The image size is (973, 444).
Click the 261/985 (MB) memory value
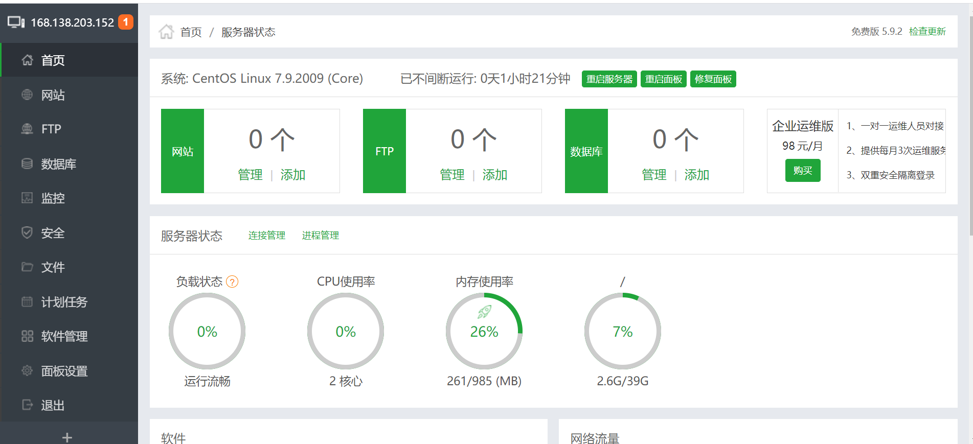point(484,381)
